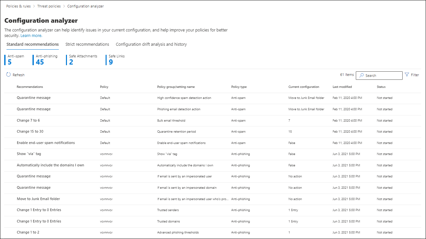
Task: Click the magnifier icon in Search box
Action: (x=361, y=76)
